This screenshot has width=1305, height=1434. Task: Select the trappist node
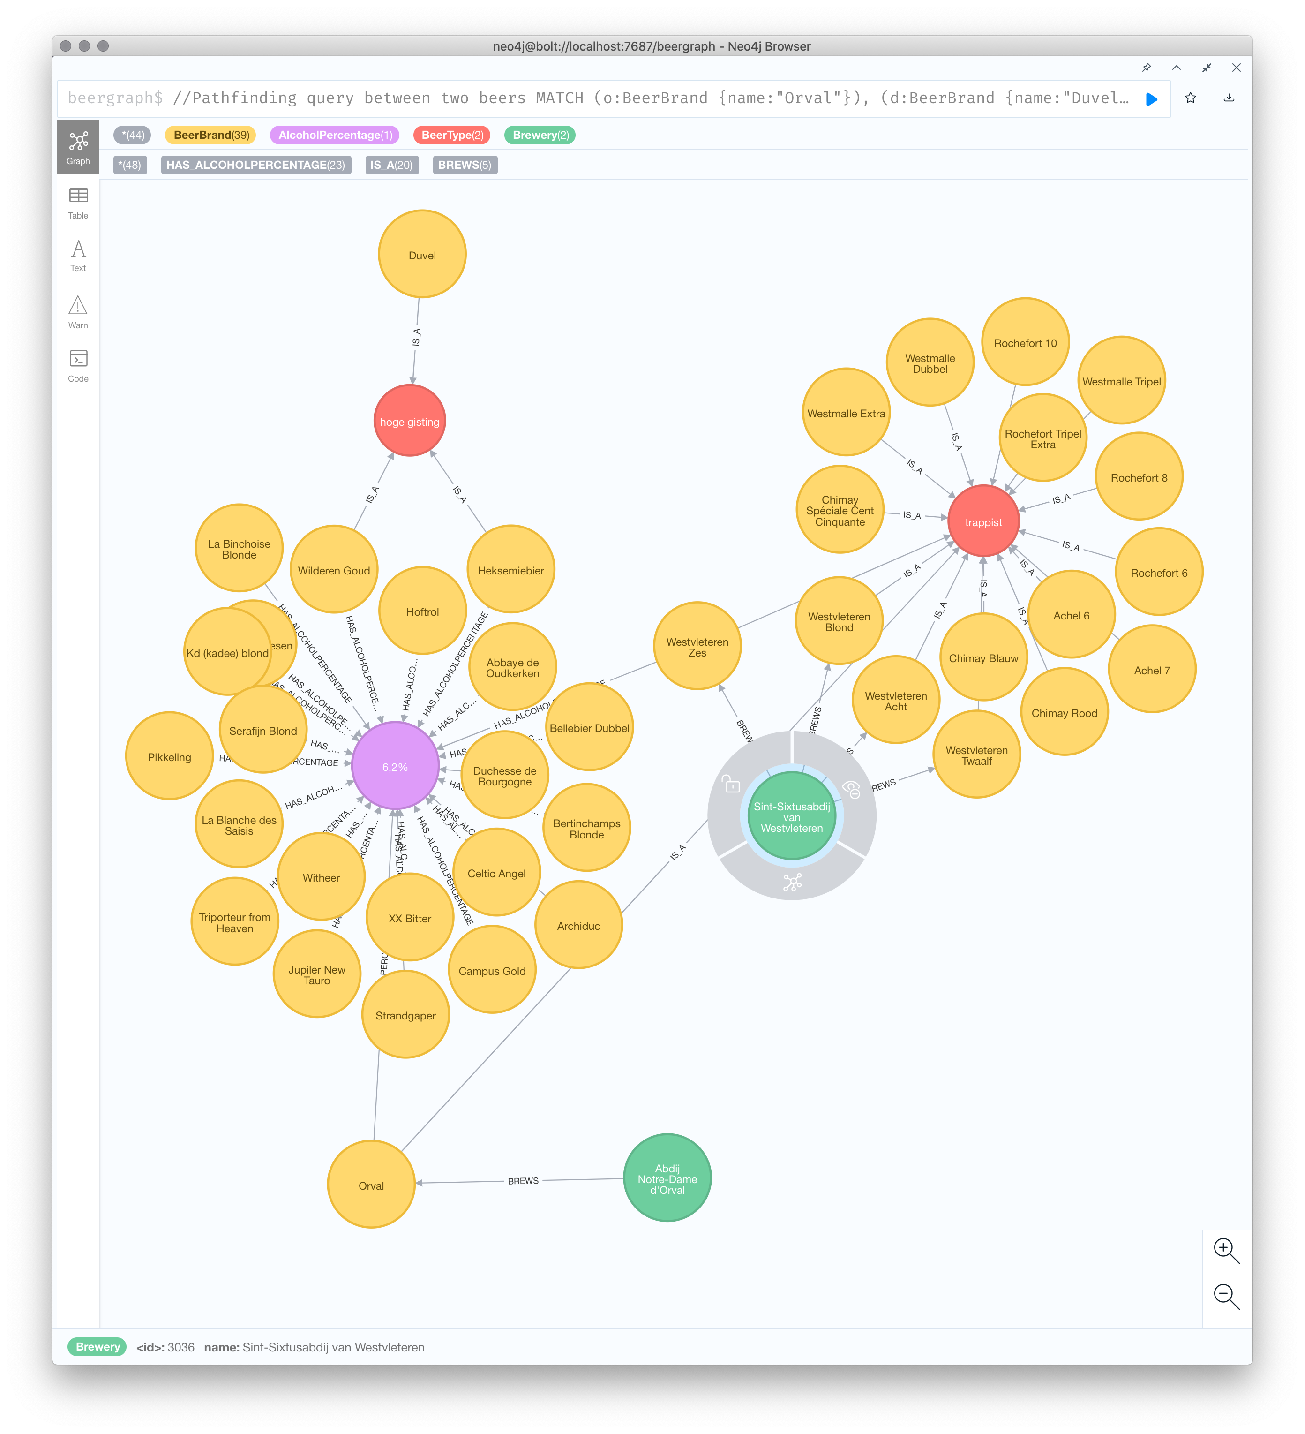click(983, 521)
